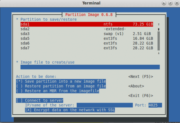
Task: Click the partition list scrollbar thumb
Action: coord(159,41)
